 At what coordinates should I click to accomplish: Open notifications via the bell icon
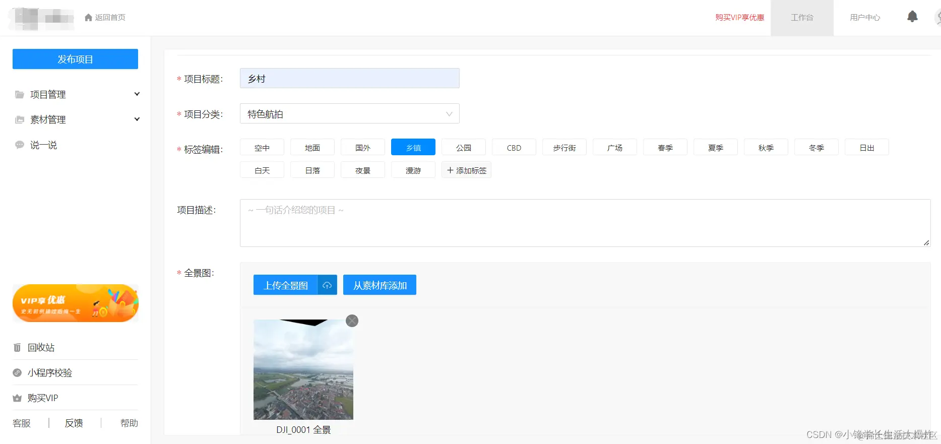coord(912,17)
